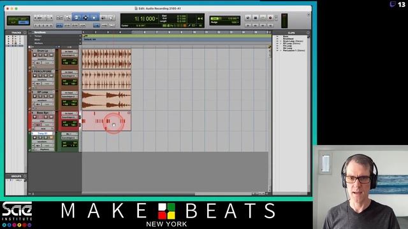Click the Add Marker plus button
Viewport: 408px width, 229px height.
point(80,43)
